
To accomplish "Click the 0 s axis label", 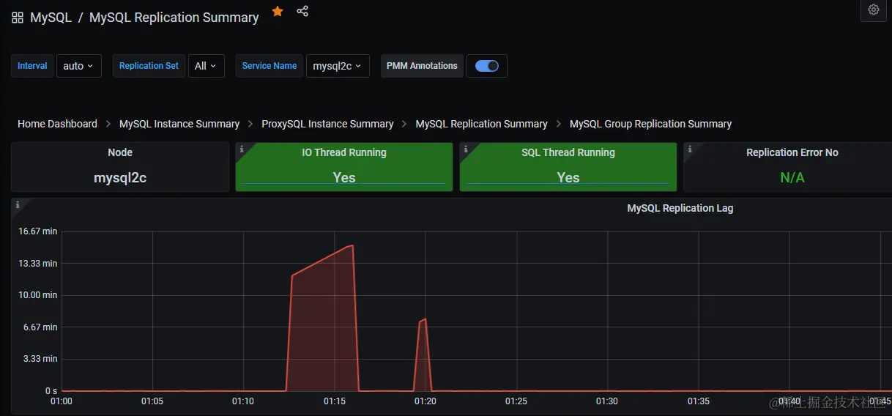I will 51,391.
